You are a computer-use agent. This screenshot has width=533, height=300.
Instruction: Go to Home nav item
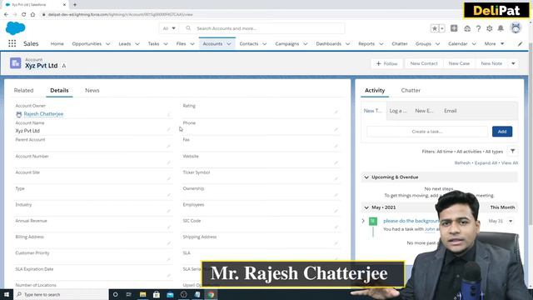[57, 44]
